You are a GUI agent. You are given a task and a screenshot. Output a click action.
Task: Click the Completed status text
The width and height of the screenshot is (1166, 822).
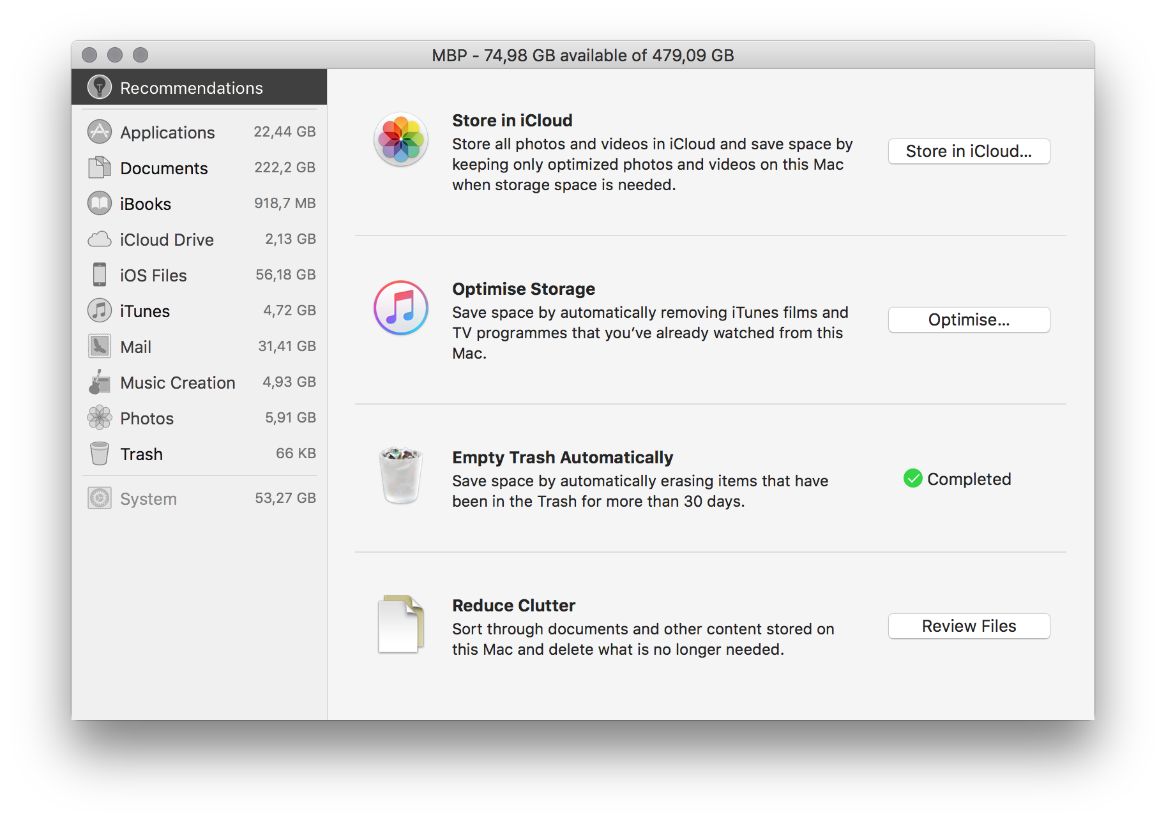969,479
